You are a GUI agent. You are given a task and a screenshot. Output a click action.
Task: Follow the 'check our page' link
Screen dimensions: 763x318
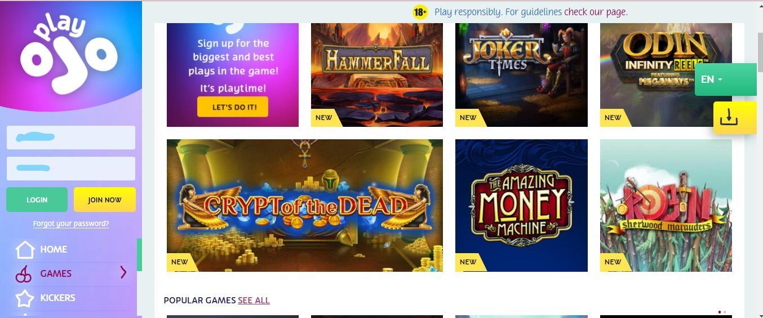(596, 12)
